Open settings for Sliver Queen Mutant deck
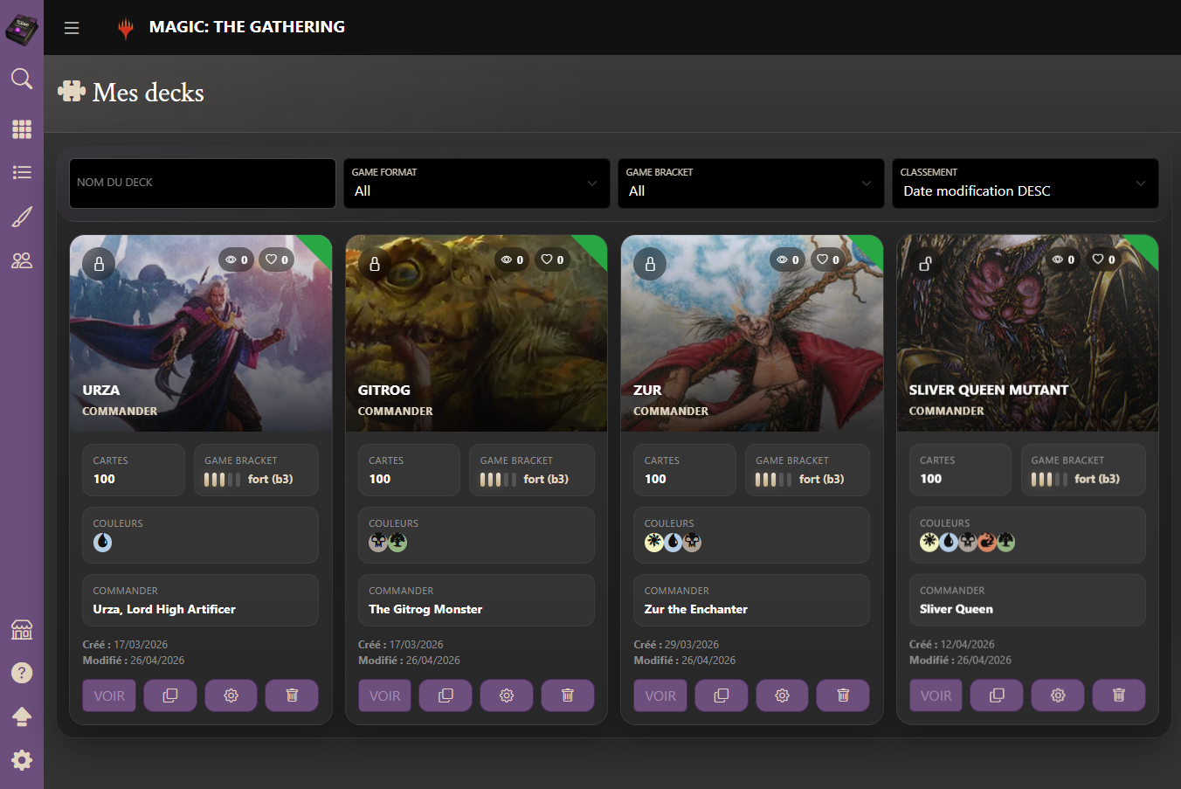Screen dimensions: 1181x789 point(1058,696)
